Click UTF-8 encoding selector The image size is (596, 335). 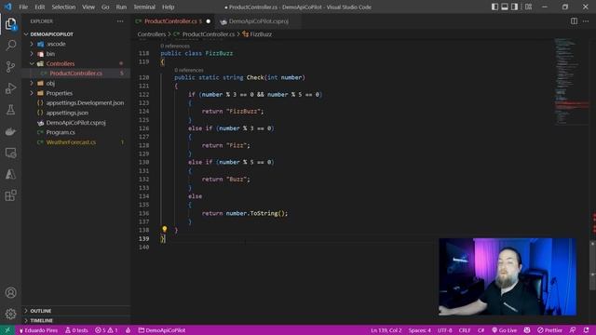click(x=445, y=330)
